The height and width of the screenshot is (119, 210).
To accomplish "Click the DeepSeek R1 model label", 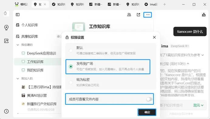I will 180,46.
